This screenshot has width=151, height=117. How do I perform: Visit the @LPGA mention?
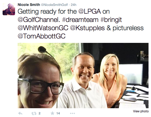(90, 12)
